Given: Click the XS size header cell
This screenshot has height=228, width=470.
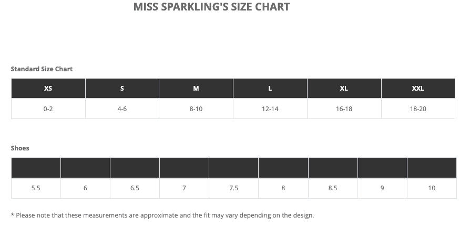Looking at the screenshot, I should (48, 89).
